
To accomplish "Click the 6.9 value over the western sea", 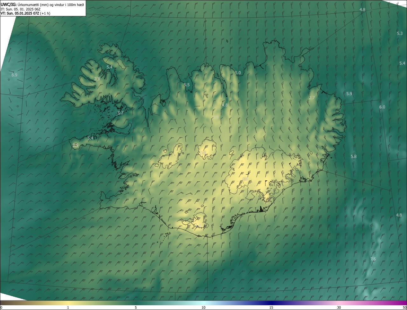I will tap(14, 75).
